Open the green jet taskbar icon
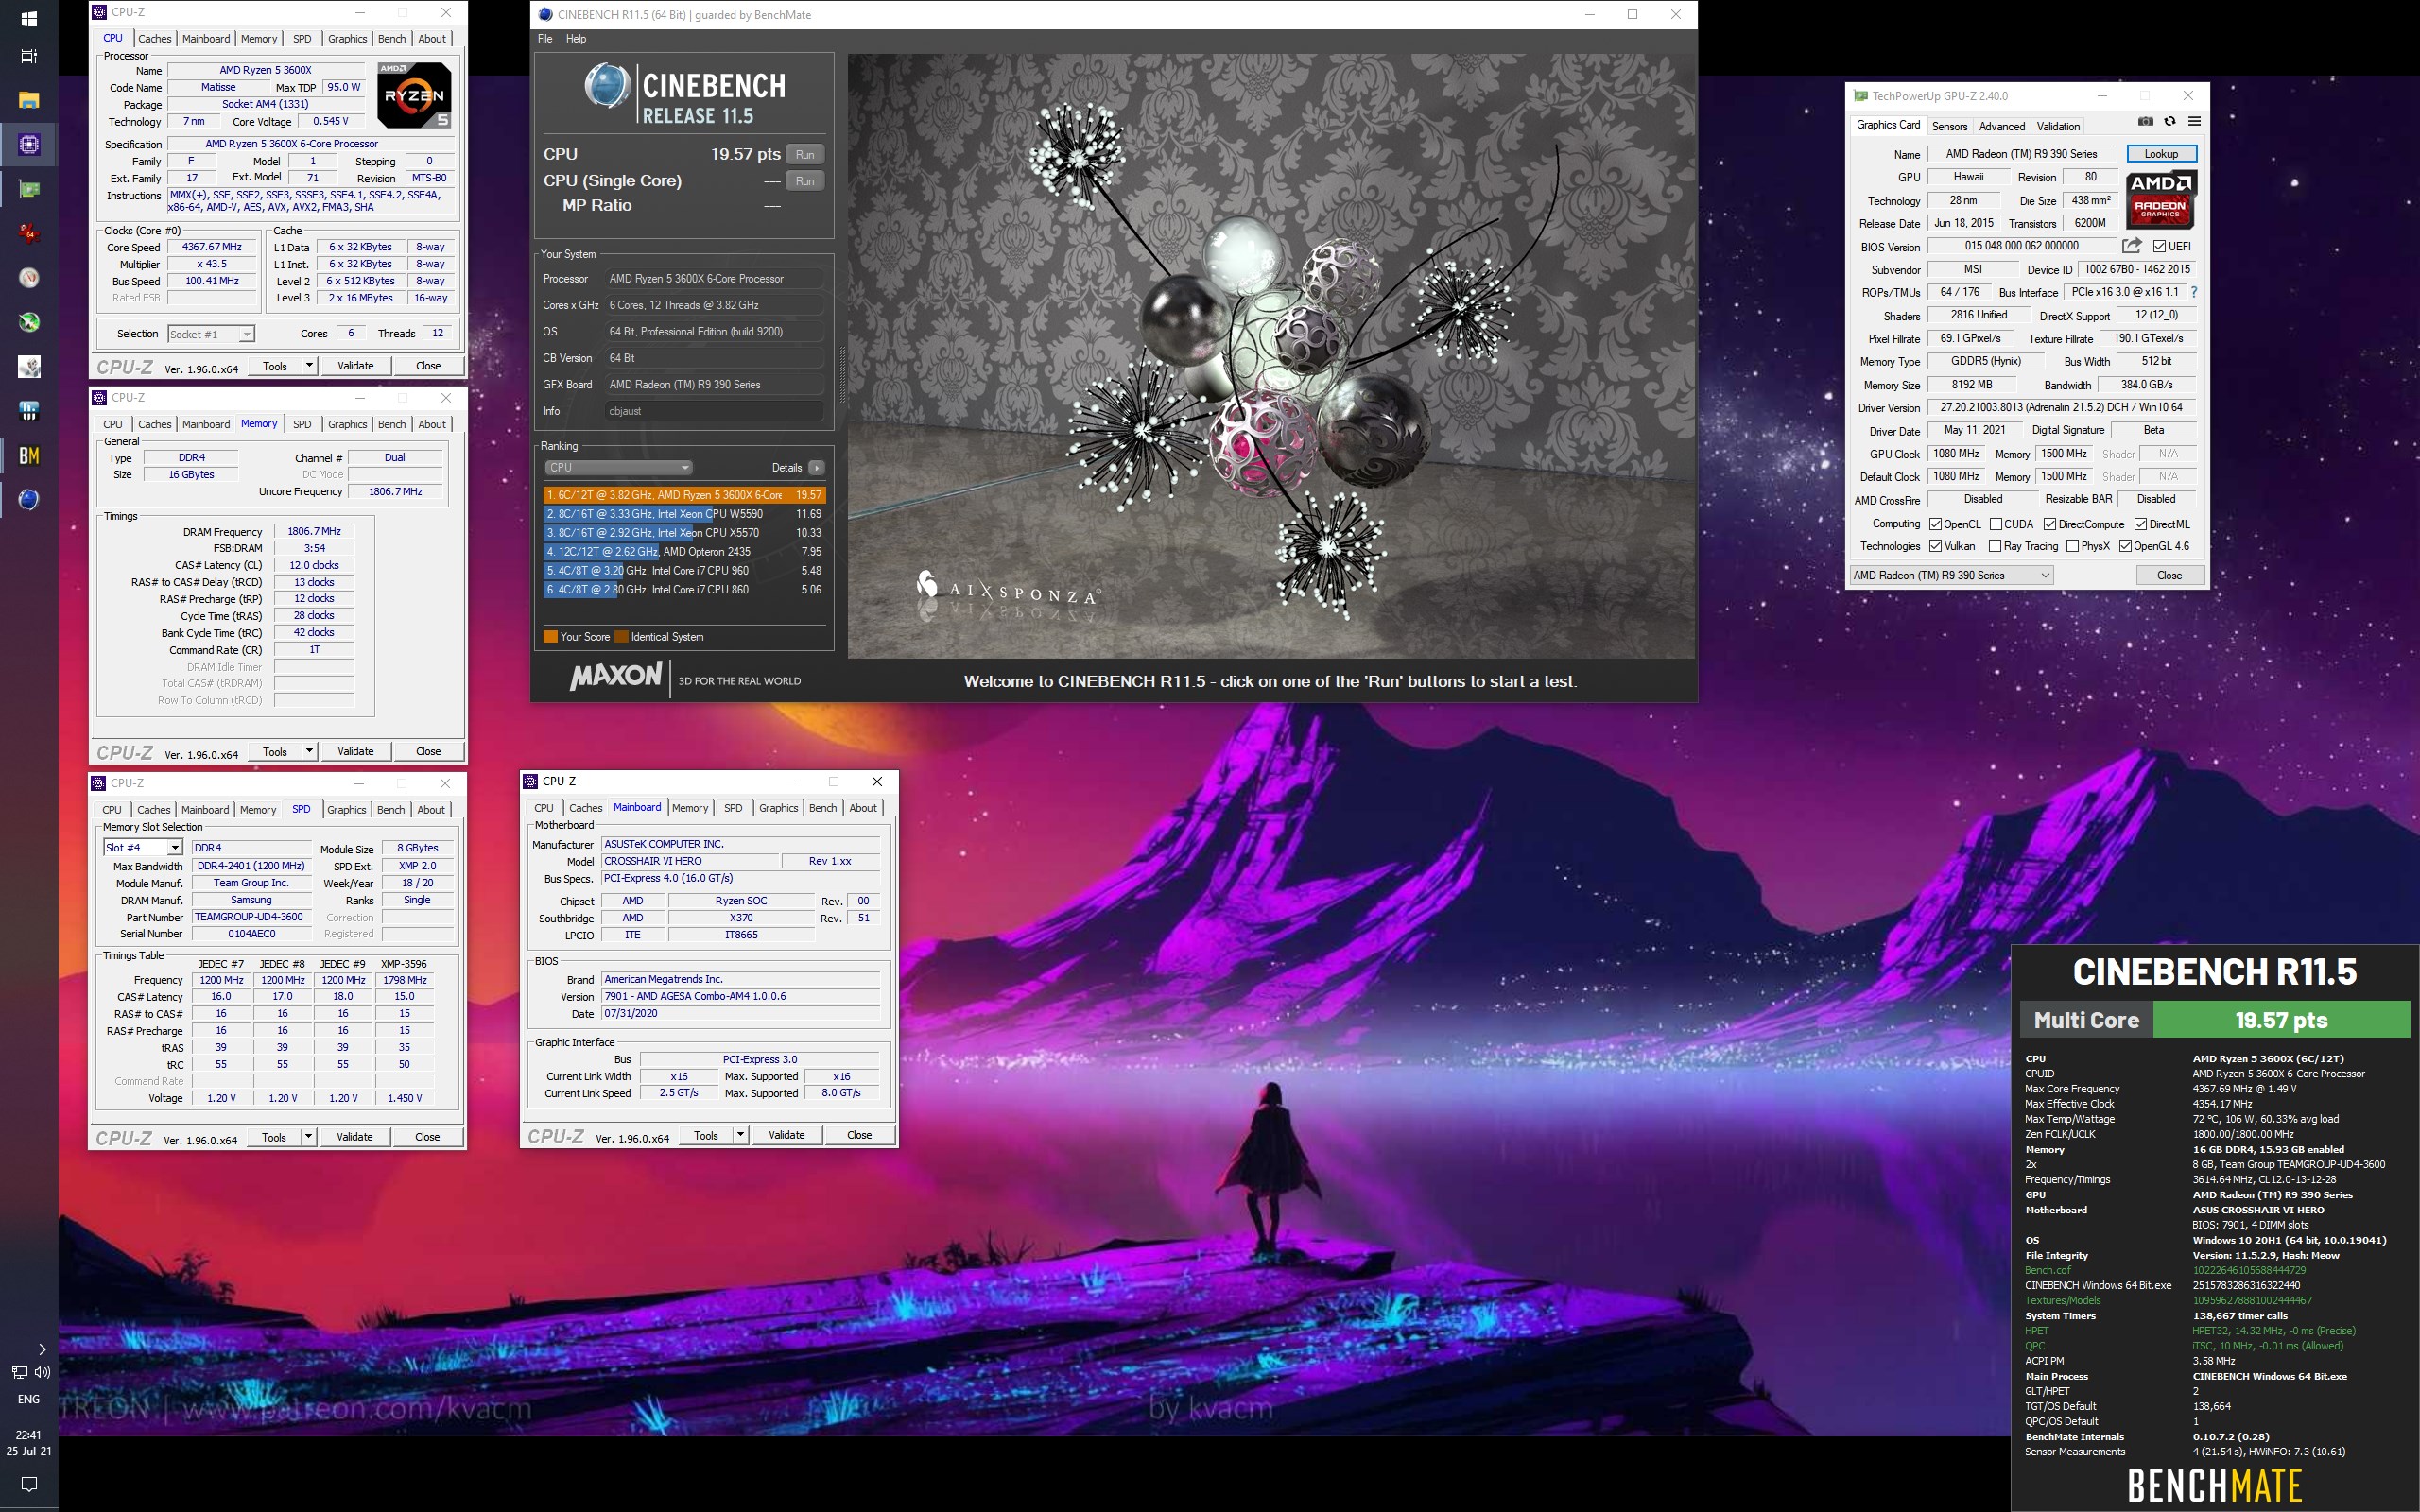Image resolution: width=2420 pixels, height=1512 pixels. click(29, 322)
